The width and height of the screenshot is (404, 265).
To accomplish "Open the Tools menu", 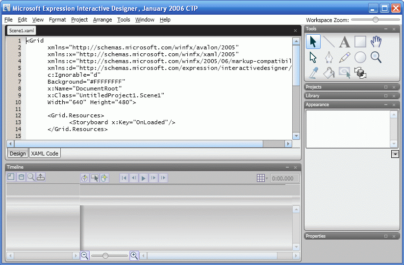I will coord(124,20).
